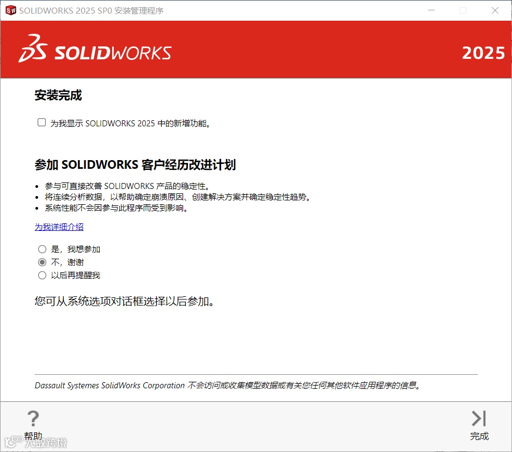The height and width of the screenshot is (452, 512).
Task: Close the installation manager window
Action: tap(495, 10)
